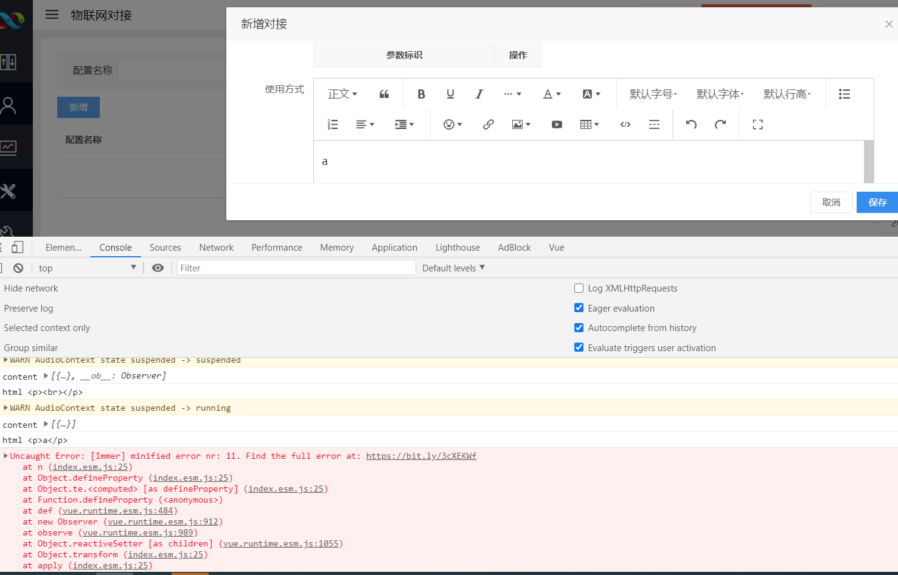
Task: Open the monitor chart sidebar icon
Action: pyautogui.click(x=8, y=147)
